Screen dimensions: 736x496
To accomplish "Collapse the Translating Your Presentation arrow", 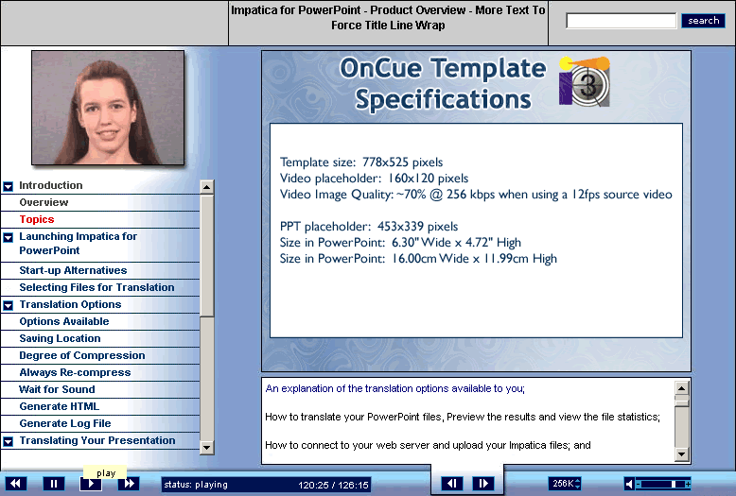I will tap(8, 441).
